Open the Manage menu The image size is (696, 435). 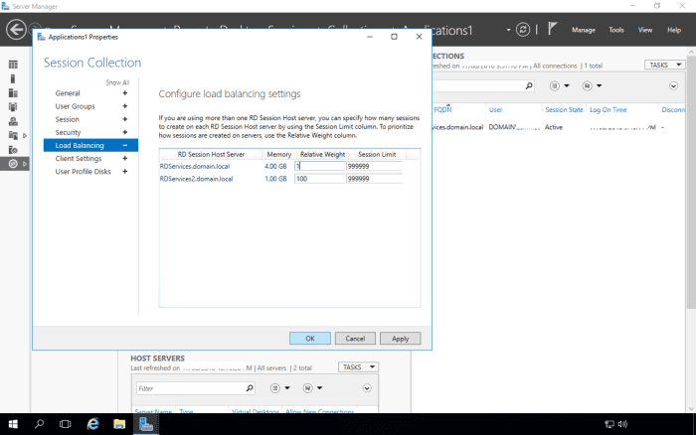(584, 30)
